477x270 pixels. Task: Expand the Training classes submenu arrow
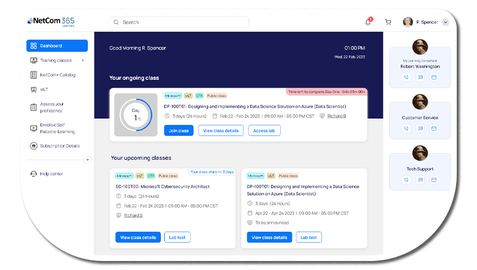click(x=83, y=60)
